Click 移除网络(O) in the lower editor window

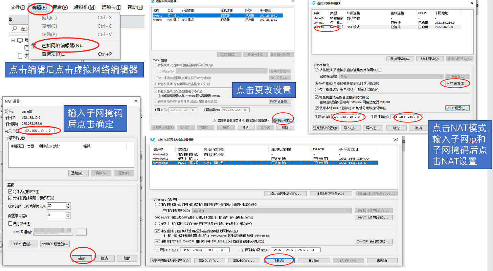pyautogui.click(x=331, y=194)
